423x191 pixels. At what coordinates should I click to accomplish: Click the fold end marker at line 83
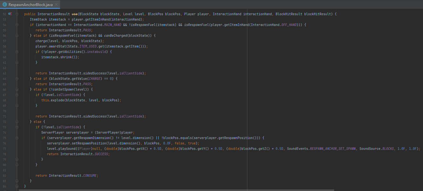click(17, 181)
